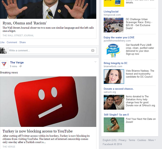Open Enjoy the water you LOVE ad

[119, 38]
